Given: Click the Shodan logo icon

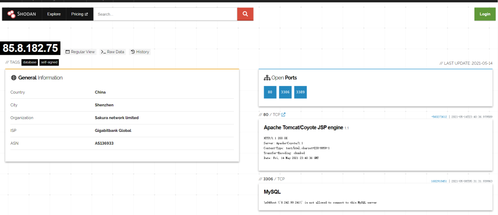Looking at the screenshot, I should (x=12, y=14).
